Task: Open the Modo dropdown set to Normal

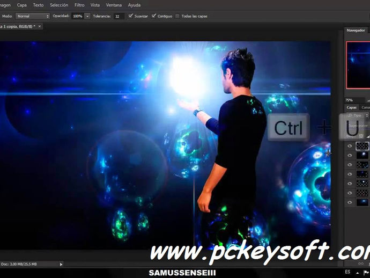Action: [33, 16]
